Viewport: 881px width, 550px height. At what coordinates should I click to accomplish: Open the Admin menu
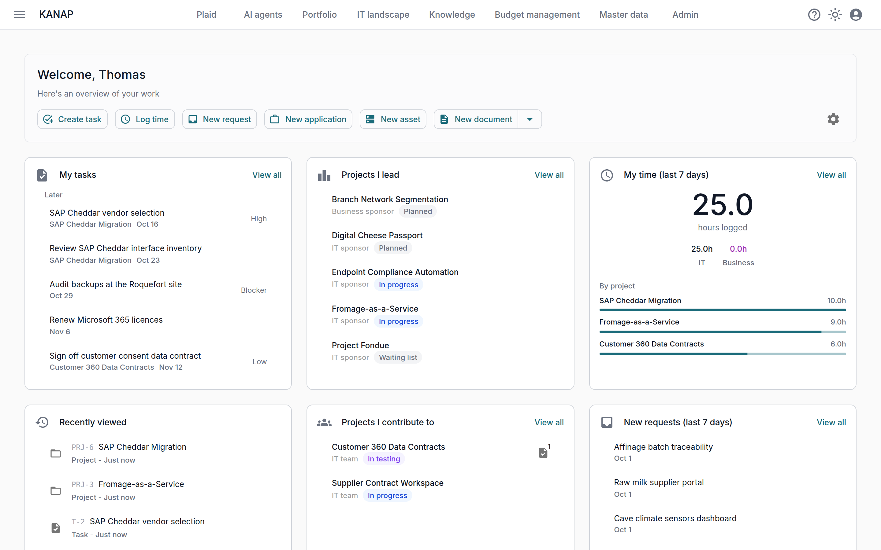tap(685, 15)
